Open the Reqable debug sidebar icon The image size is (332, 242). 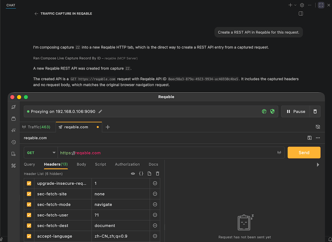[x=14, y=107]
